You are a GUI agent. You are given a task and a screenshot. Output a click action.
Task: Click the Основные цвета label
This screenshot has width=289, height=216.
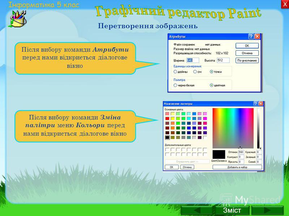pos(174,110)
